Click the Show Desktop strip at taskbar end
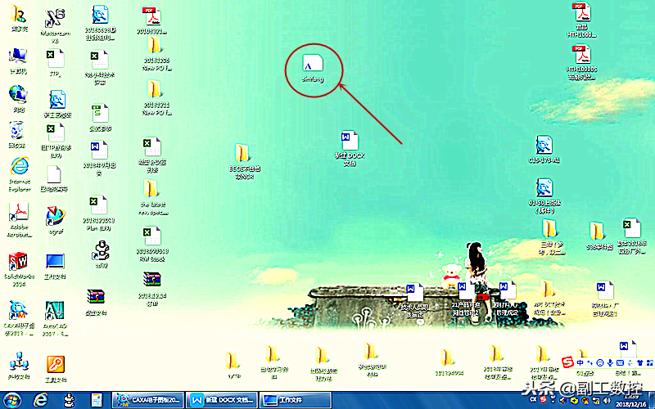This screenshot has width=655, height=409. [x=652, y=400]
